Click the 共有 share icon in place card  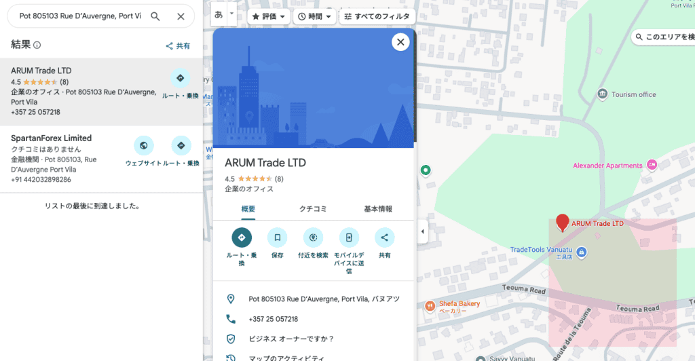384,237
